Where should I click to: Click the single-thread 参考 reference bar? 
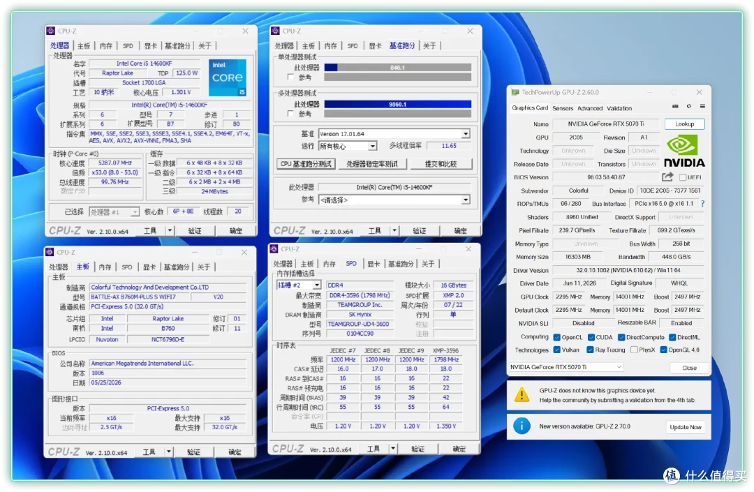pyautogui.click(x=398, y=77)
